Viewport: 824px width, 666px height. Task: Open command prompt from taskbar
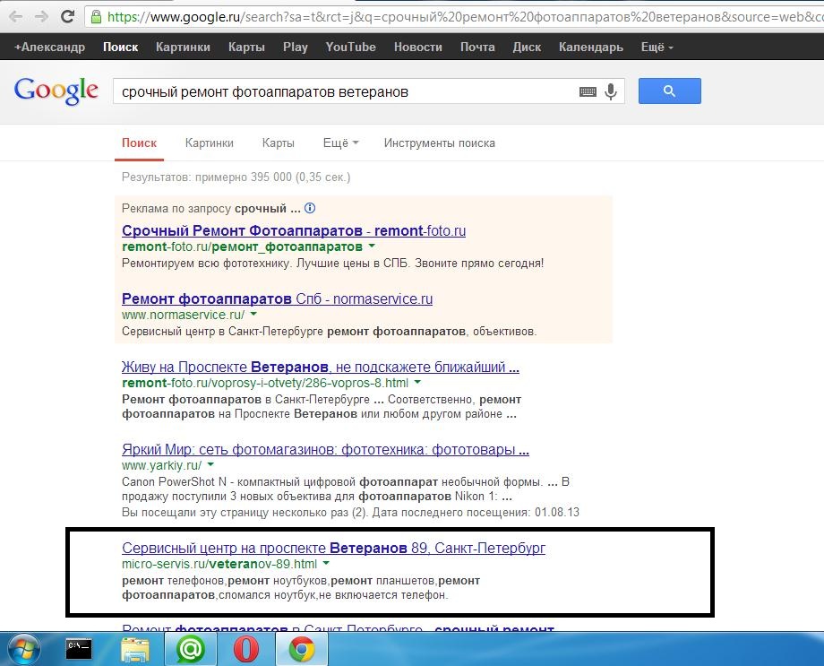click(79, 649)
